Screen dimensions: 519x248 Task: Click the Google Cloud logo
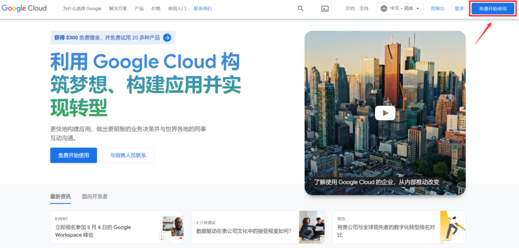point(24,8)
